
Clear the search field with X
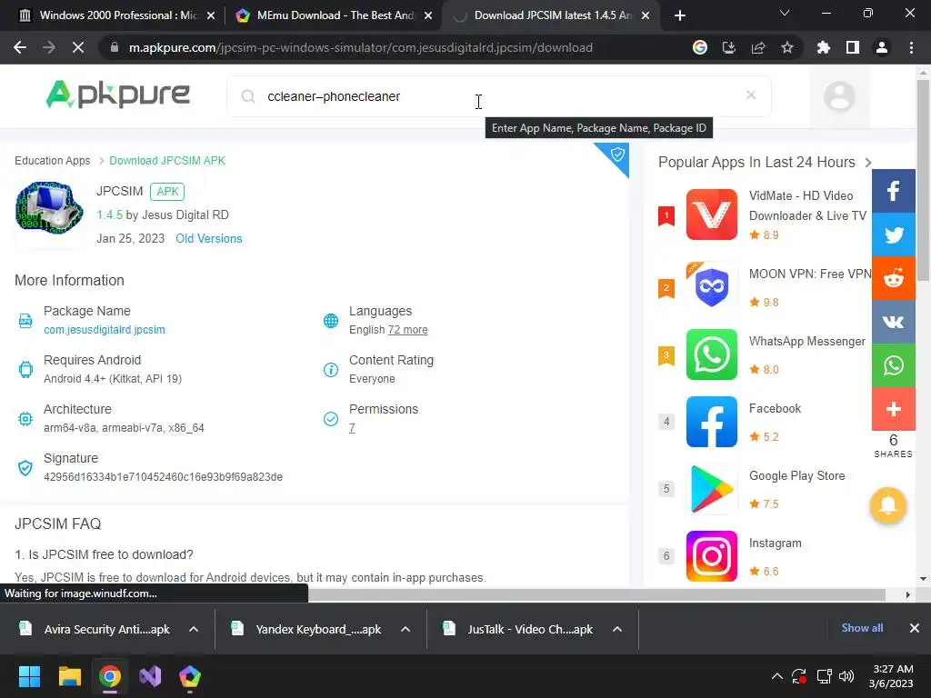[x=750, y=95]
